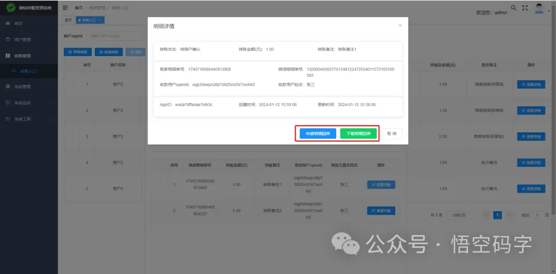Click the 转账管理 icon in the sidebar
Image resolution: width=556 pixels, height=274 pixels.
(7, 56)
